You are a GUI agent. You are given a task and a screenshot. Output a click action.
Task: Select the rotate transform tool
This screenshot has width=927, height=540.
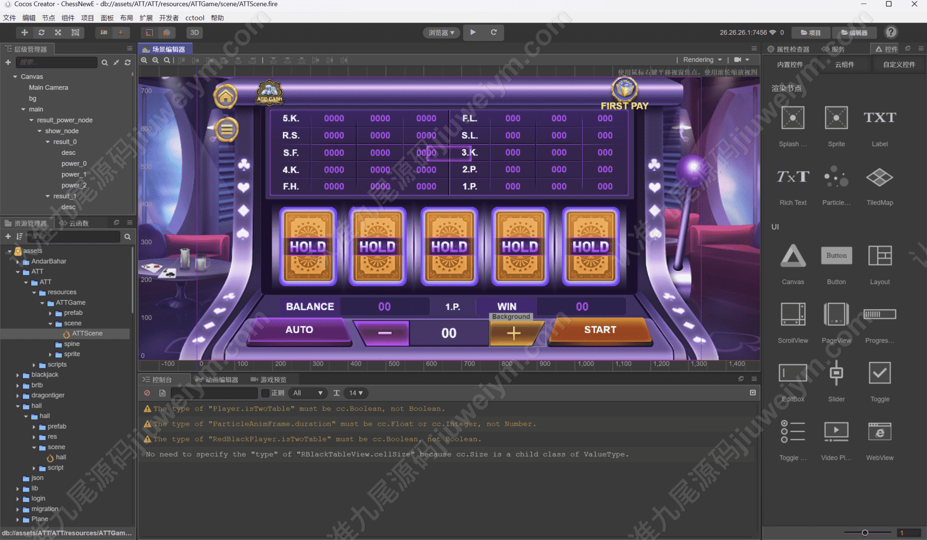coord(42,32)
